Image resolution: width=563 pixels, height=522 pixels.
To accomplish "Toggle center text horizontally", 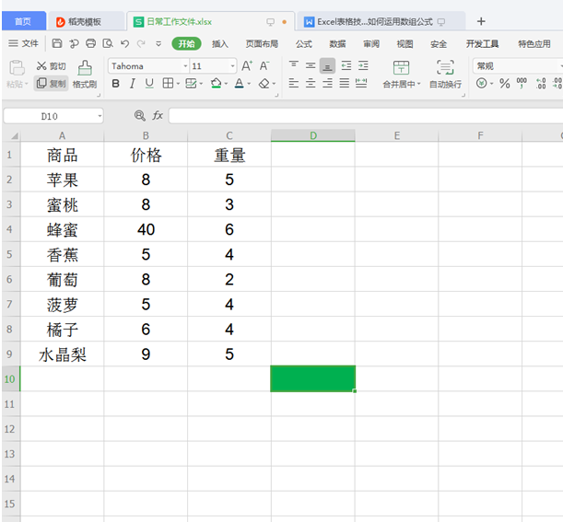I will coord(311,84).
